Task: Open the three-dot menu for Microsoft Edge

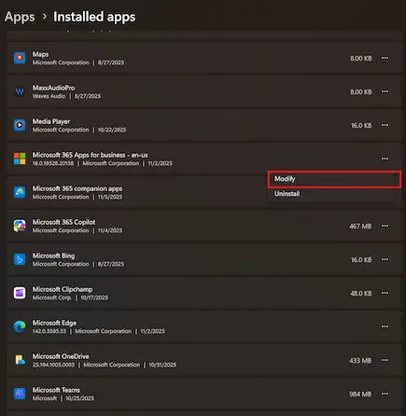Action: point(385,326)
